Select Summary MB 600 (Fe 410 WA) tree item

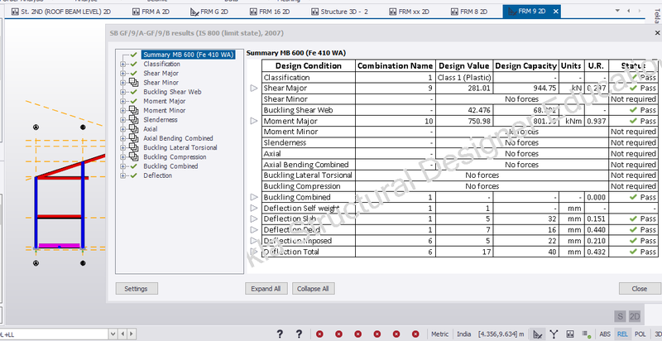[188, 55]
